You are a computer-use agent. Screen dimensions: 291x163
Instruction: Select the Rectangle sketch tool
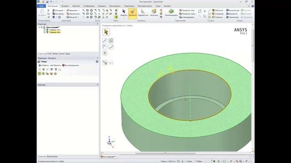pos(87,10)
